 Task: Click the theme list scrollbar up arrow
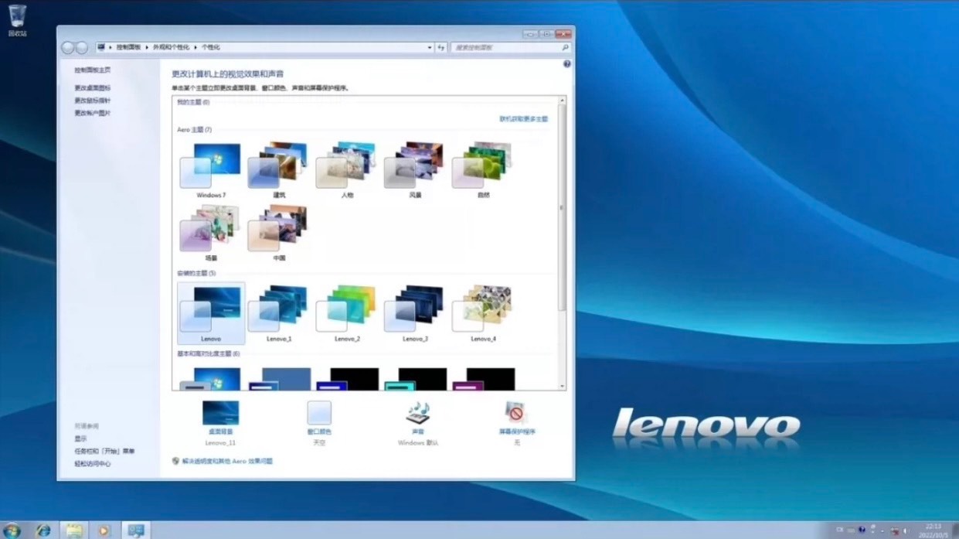562,101
